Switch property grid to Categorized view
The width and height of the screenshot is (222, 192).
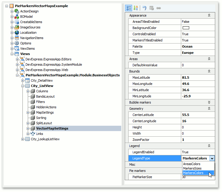[129, 8]
